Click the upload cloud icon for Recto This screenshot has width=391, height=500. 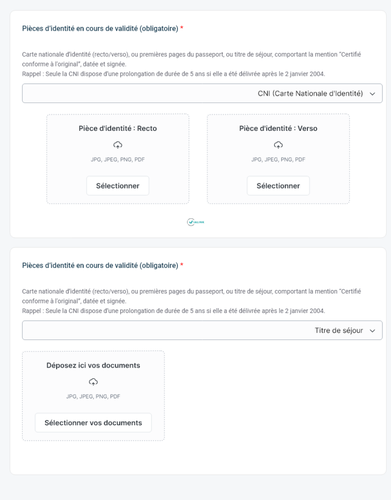point(118,145)
